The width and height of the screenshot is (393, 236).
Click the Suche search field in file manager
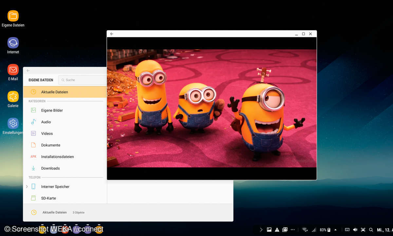click(x=83, y=80)
